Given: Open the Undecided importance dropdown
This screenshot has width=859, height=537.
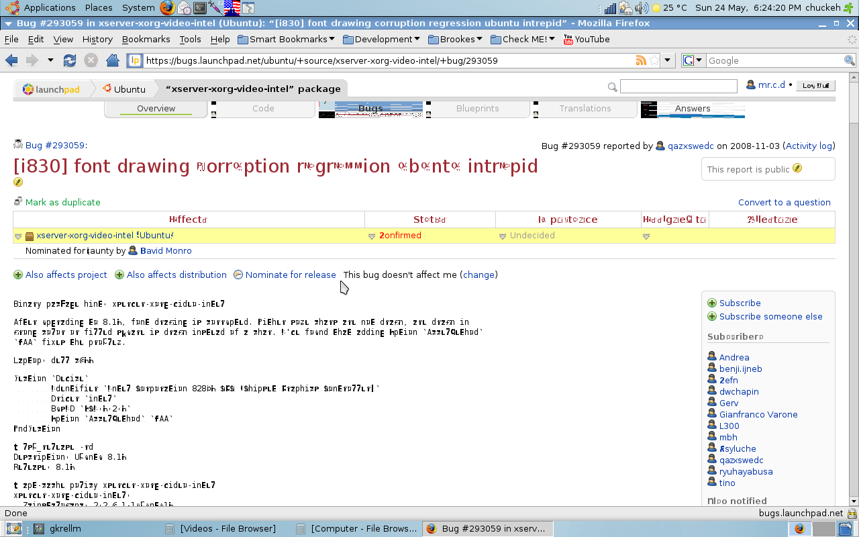Looking at the screenshot, I should 503,236.
